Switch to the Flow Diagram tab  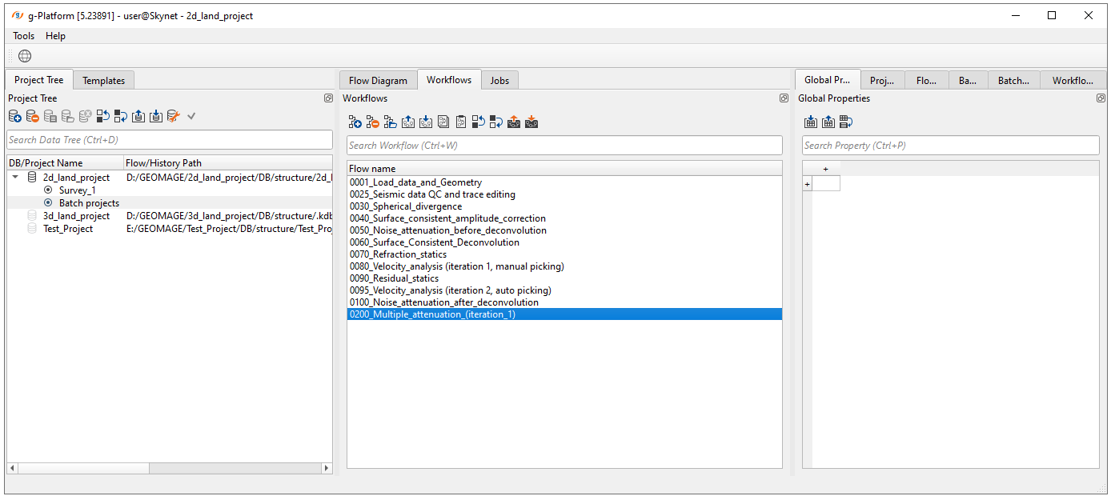(378, 80)
